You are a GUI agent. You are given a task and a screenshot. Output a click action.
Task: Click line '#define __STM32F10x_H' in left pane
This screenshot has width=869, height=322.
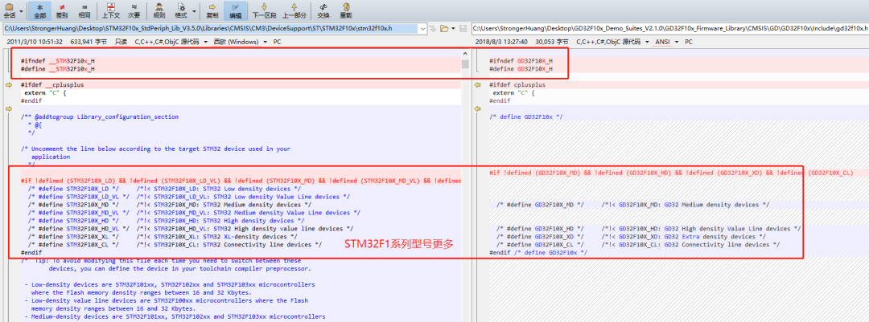(58, 69)
